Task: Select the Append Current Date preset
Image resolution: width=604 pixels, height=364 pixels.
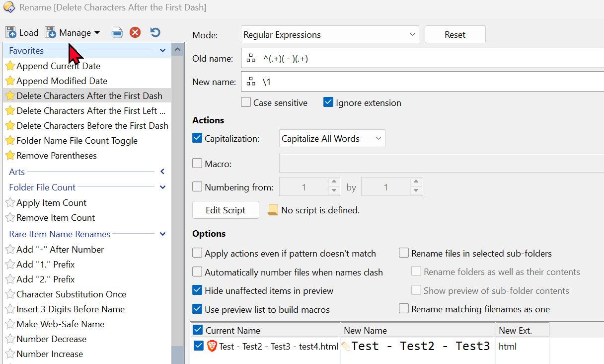Action: tap(58, 66)
